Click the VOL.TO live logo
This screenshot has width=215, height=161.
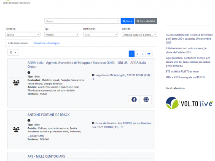click(189, 103)
